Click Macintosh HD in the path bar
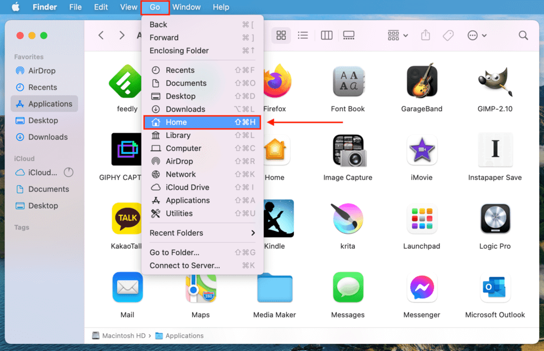 coord(119,336)
